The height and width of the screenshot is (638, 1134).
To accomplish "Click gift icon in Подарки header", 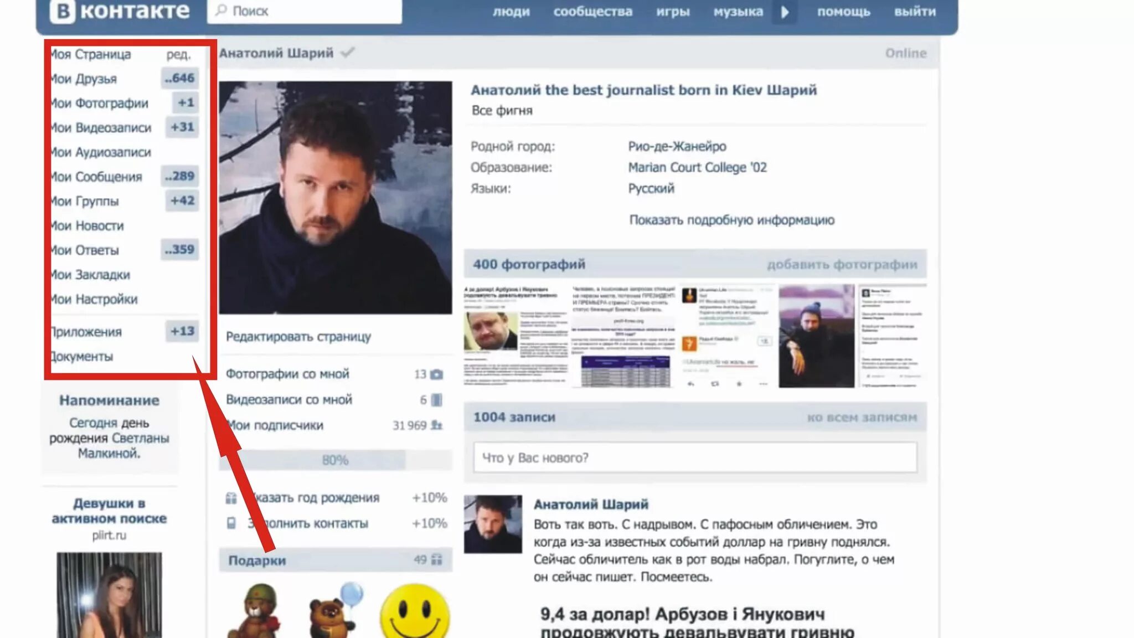I will 437,560.
